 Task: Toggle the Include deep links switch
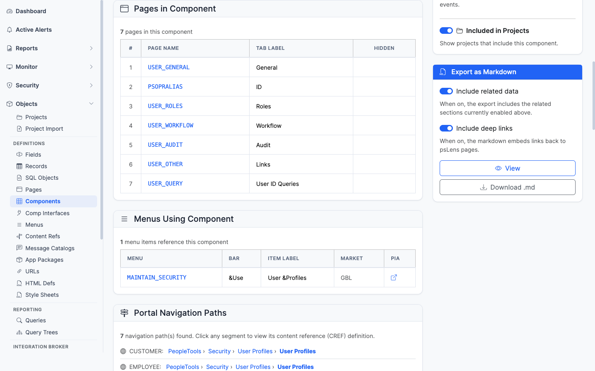tap(446, 128)
